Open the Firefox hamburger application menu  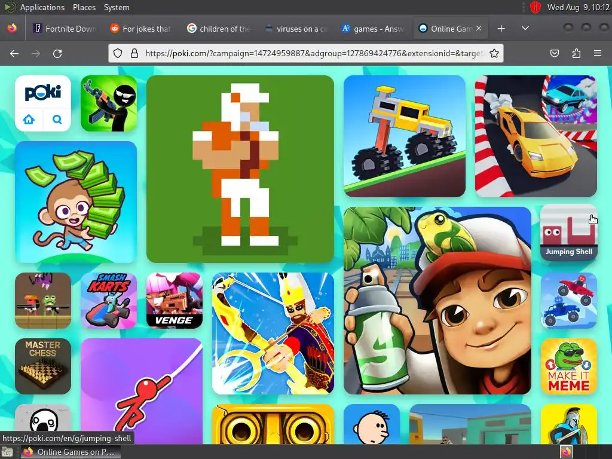click(598, 53)
